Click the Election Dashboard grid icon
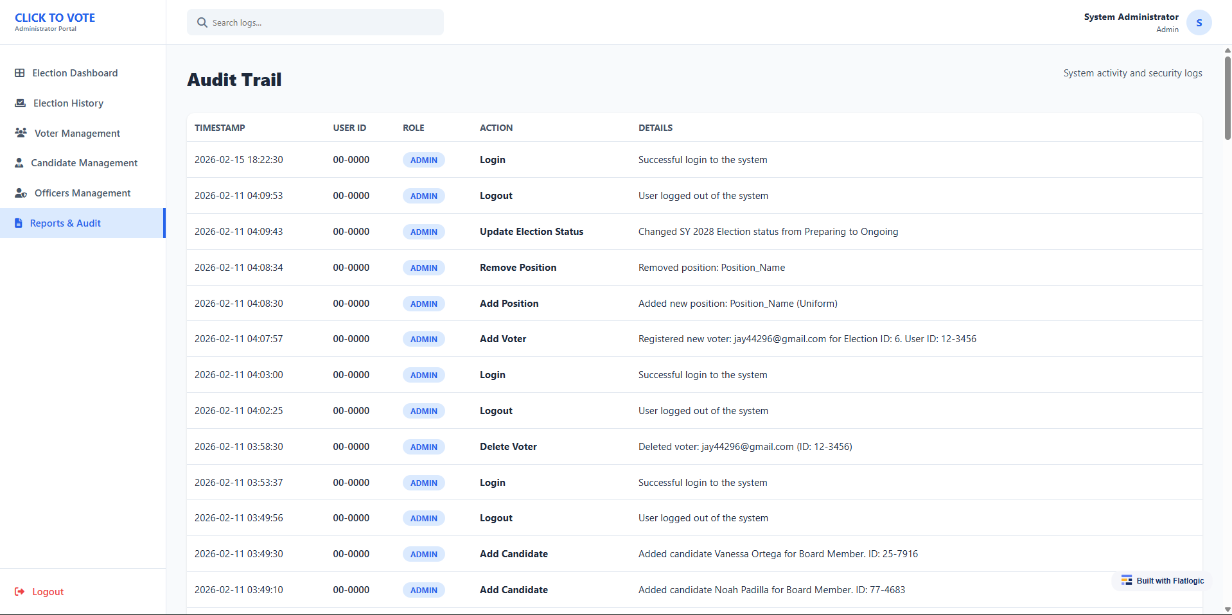 20,73
